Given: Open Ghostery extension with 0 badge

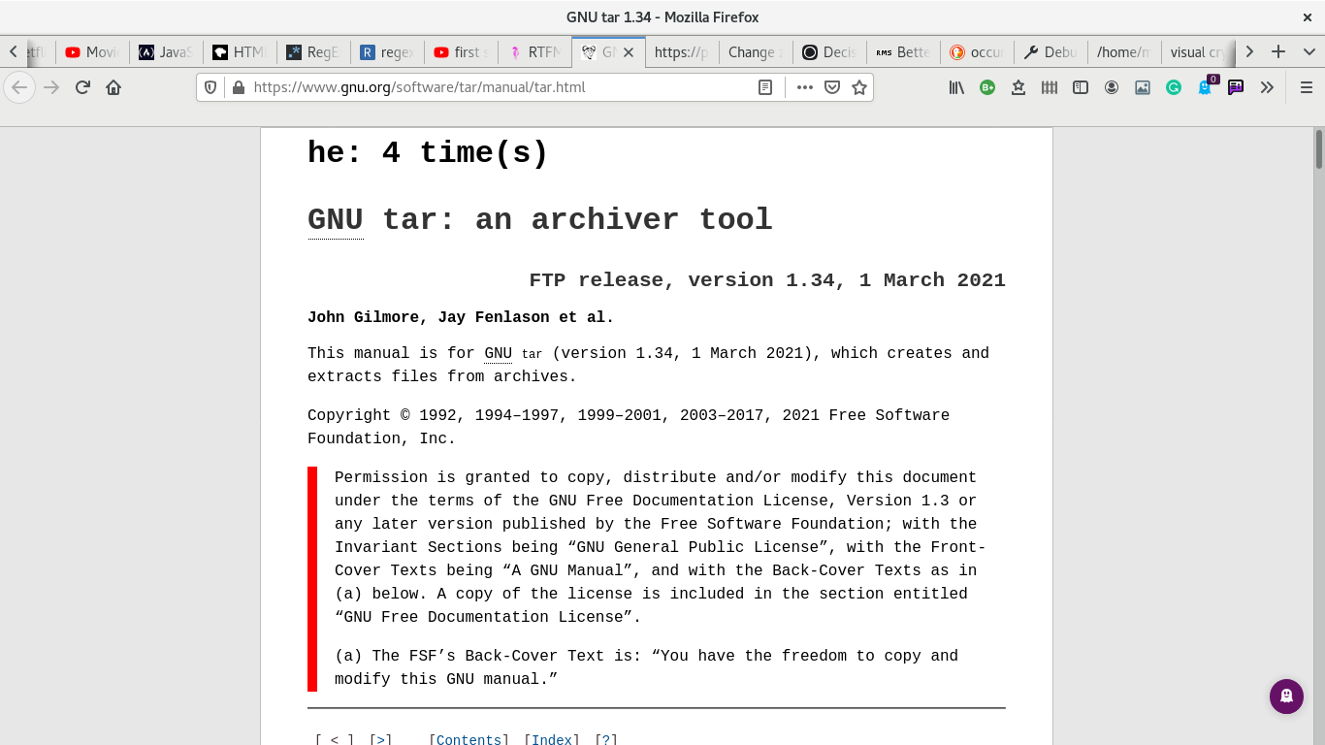Looking at the screenshot, I should pos(1206,85).
